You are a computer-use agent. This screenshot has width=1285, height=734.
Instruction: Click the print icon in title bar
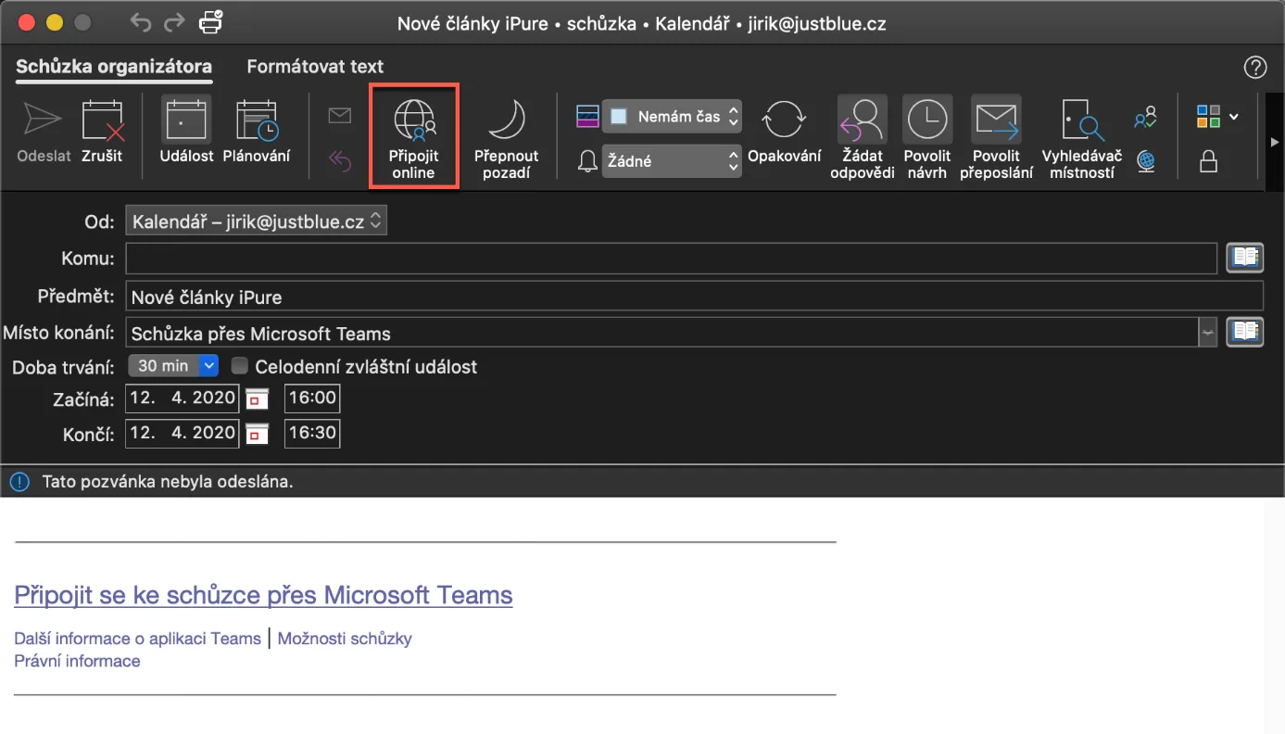[x=210, y=21]
